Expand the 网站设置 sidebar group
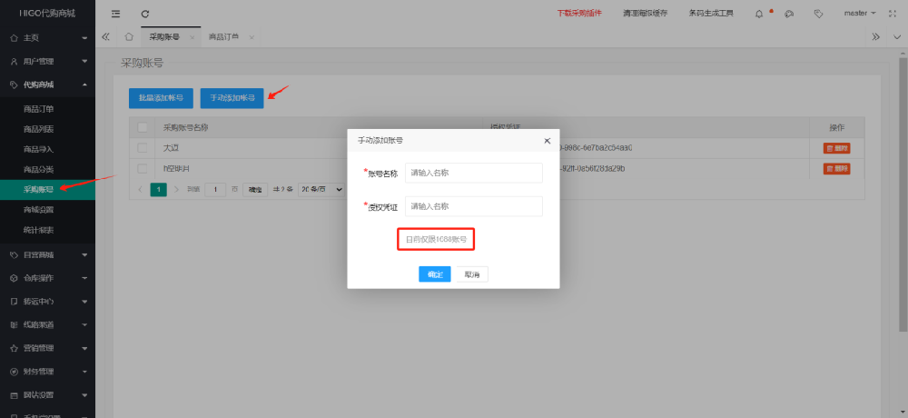The height and width of the screenshot is (418, 908). pos(47,394)
